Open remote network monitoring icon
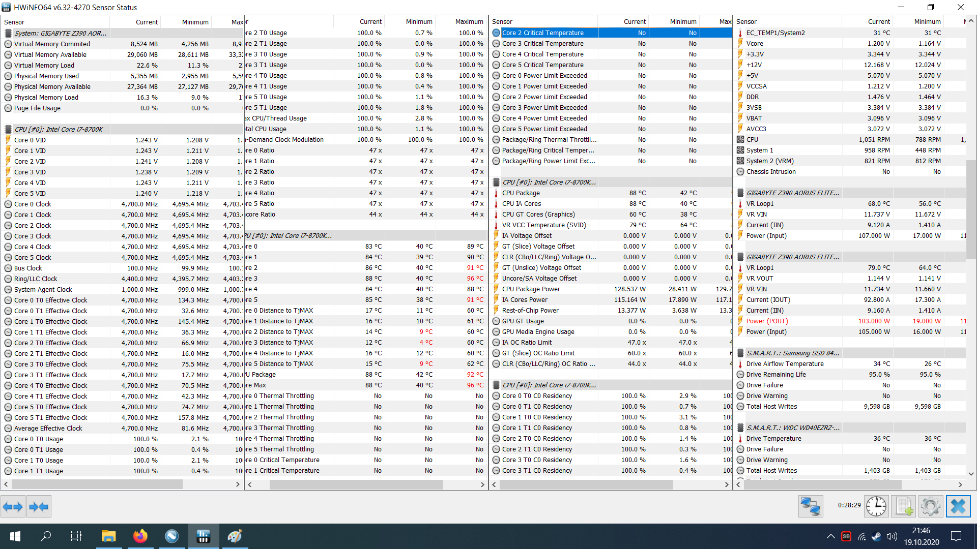Viewport: 977px width, 549px height. (x=810, y=506)
